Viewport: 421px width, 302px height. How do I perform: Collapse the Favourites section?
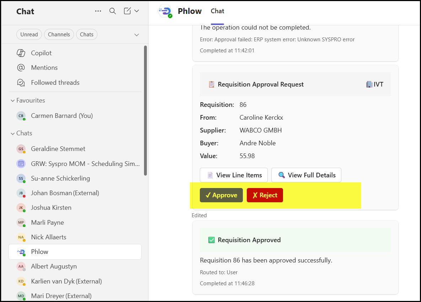(x=13, y=101)
